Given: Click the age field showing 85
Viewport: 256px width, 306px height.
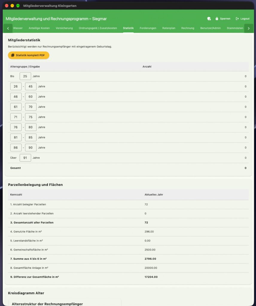Looking at the screenshot, I should click(31, 137).
